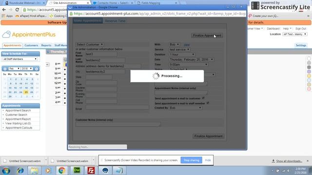The image size is (312, 175).
Task: Click bottom Finalize Appointment button
Action: [208, 136]
